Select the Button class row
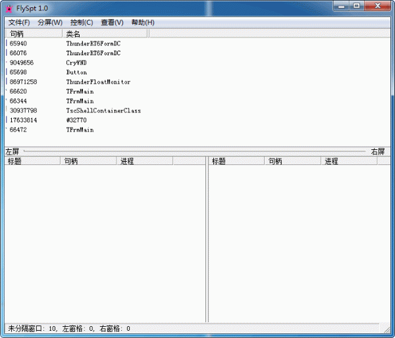The image size is (395, 338). [x=76, y=72]
